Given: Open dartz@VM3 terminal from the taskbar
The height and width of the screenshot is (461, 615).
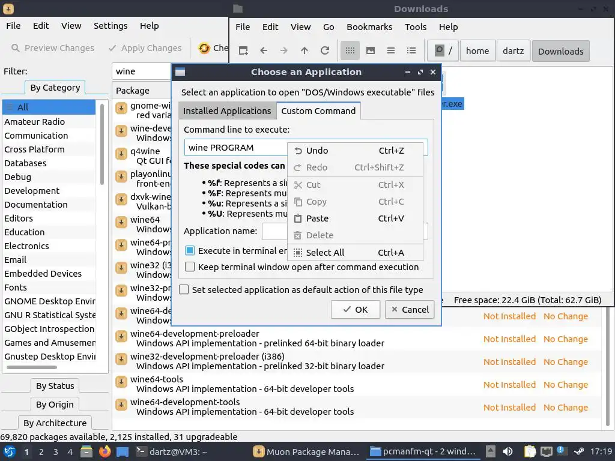Looking at the screenshot, I should [x=172, y=452].
